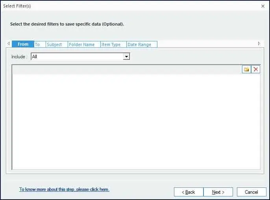Click the folder import icon
Image resolution: width=270 pixels, height=200 pixels.
tap(246, 69)
